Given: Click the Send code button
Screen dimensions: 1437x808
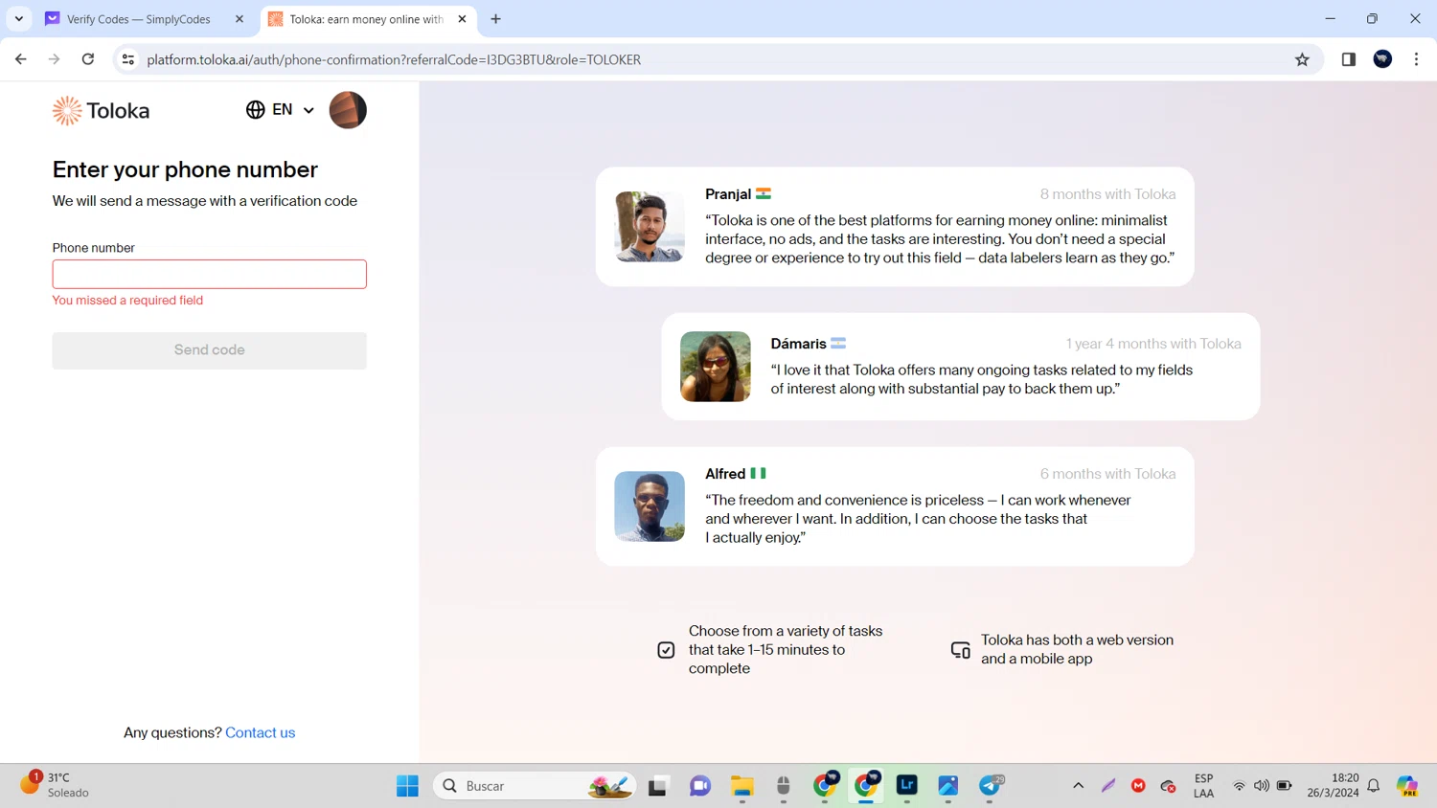Looking at the screenshot, I should click(x=209, y=350).
